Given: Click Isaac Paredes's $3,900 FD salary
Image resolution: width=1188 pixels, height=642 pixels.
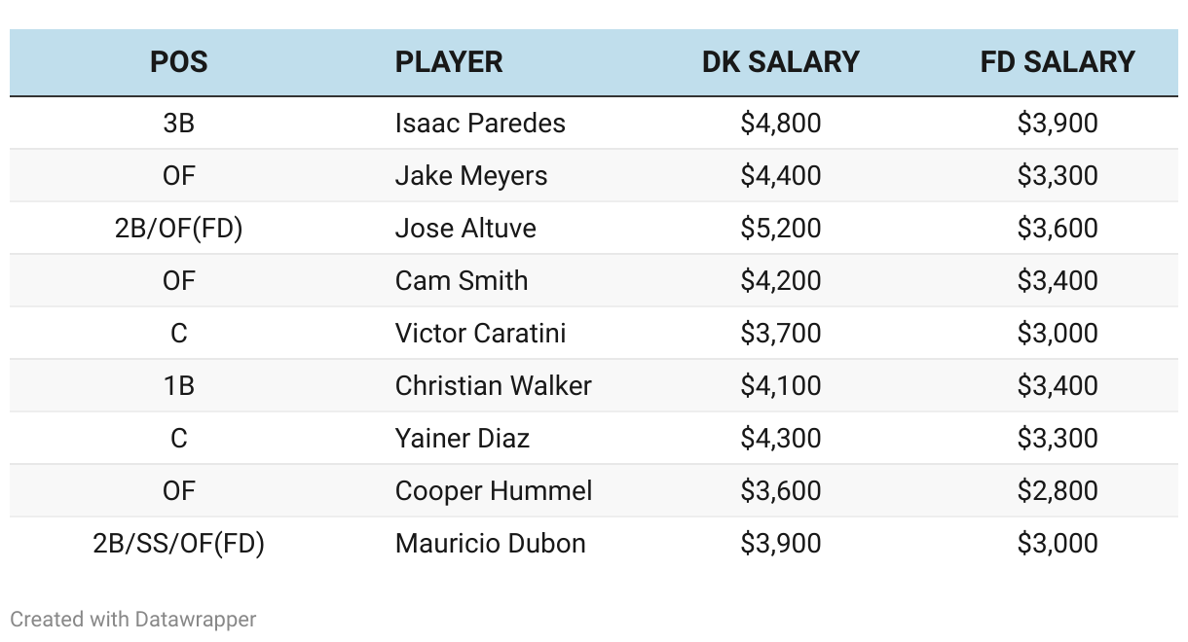Looking at the screenshot, I should pos(1058,124).
